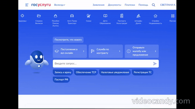Select the Авто Права Транспорт car icon
Viewport: 195px width, 109px height.
click(x=72, y=16)
